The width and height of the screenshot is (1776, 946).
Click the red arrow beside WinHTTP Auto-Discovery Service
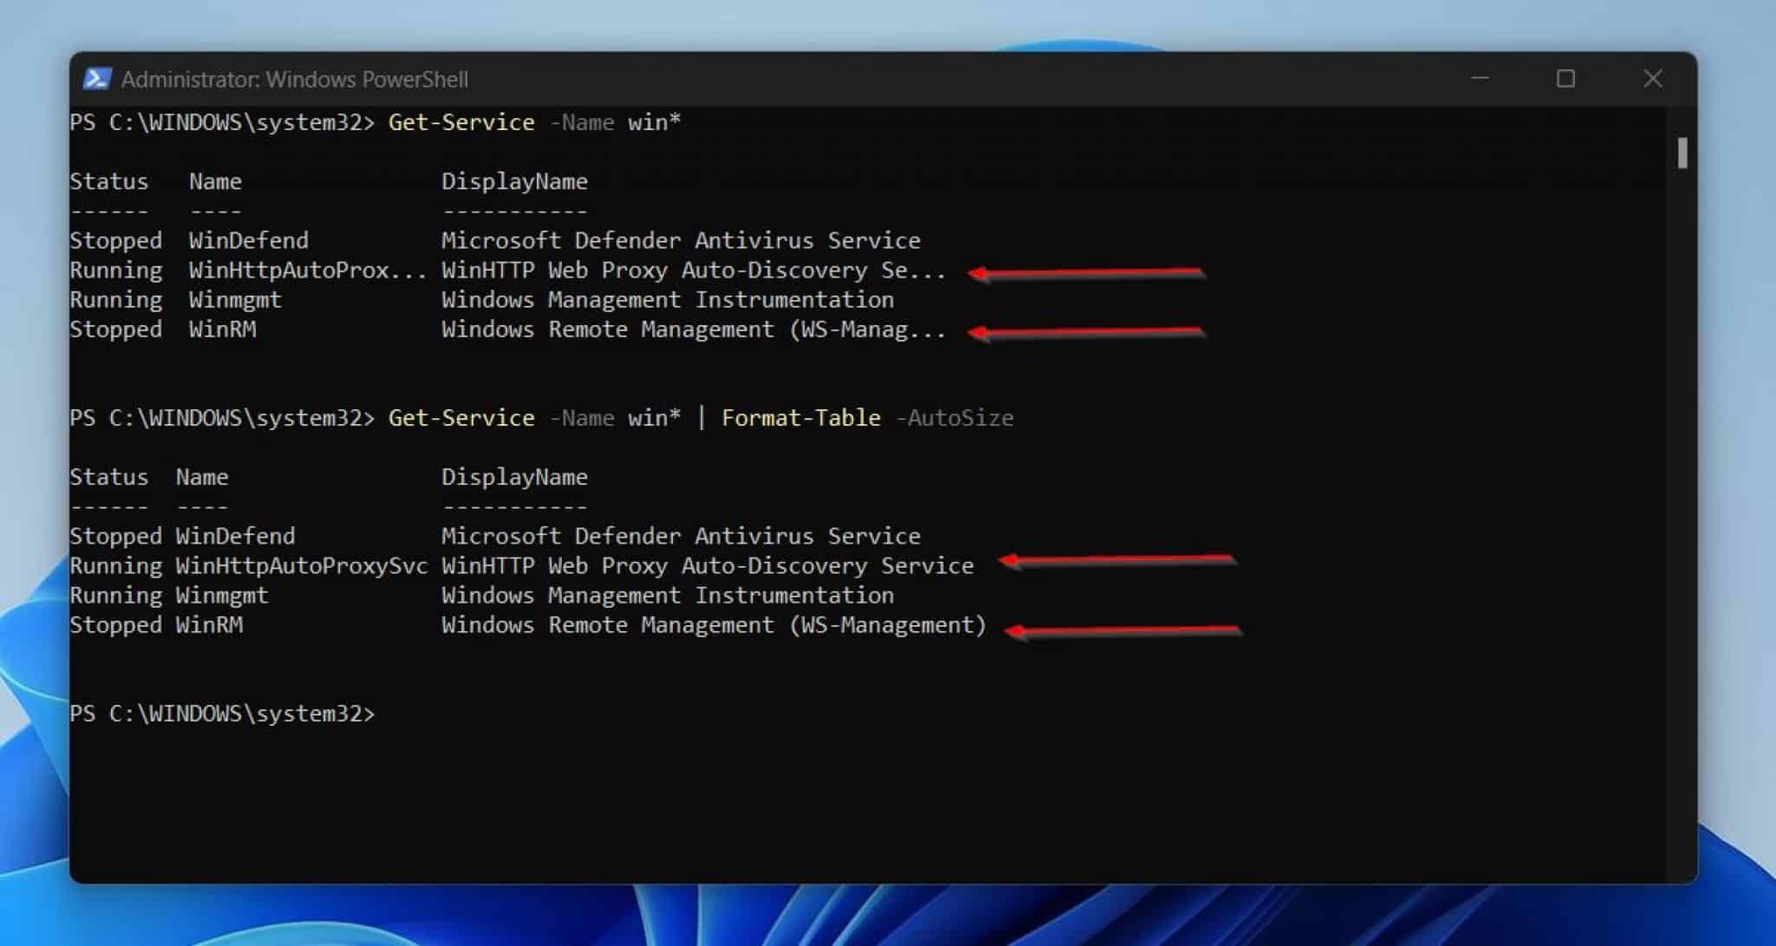pyautogui.click(x=1118, y=561)
